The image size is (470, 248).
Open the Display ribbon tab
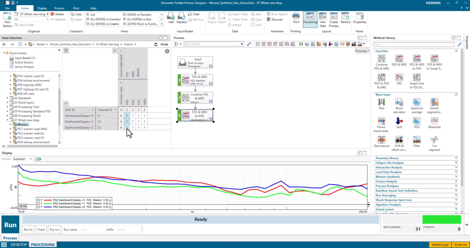42,8
